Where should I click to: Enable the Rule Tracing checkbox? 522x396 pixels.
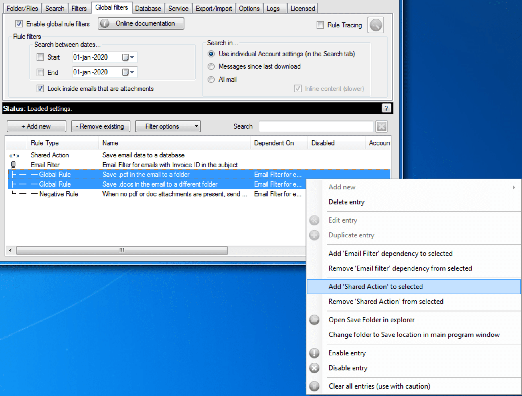click(x=320, y=25)
